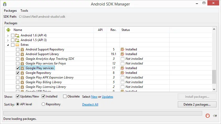The height and width of the screenshot is (124, 221).
Task: Click the scrollbar down arrow
Action: point(214,89)
